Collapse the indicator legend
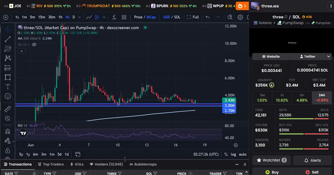This screenshot has width=334, height=175. pos(21,51)
